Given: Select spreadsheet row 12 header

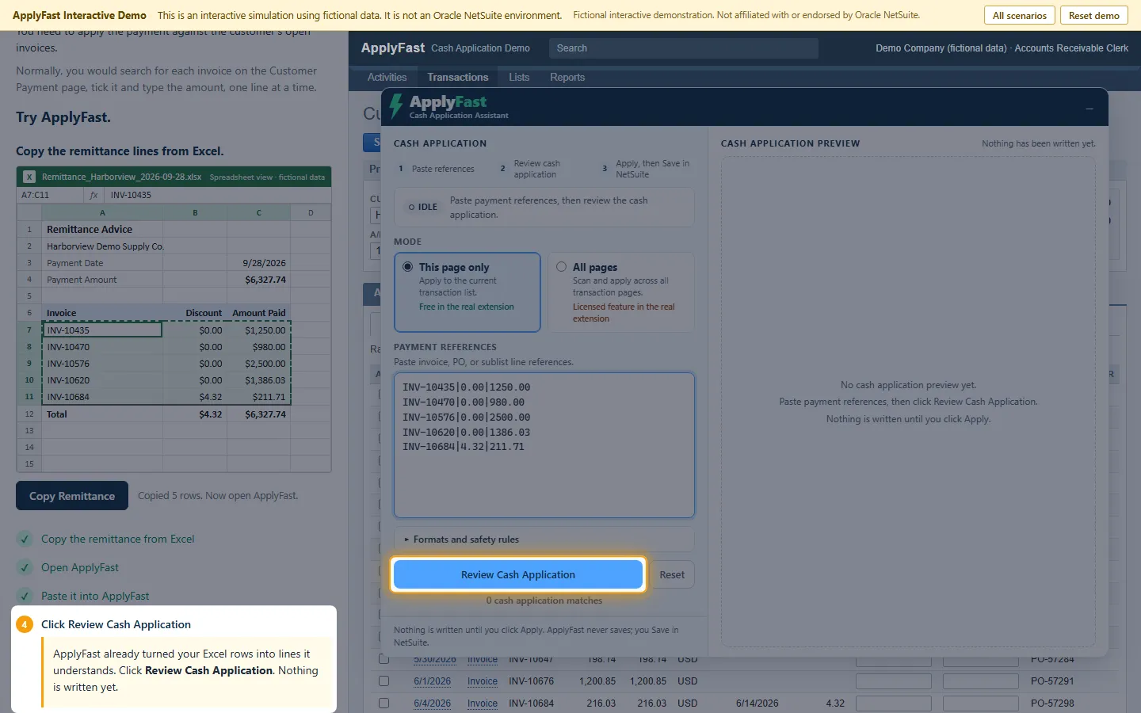Looking at the screenshot, I should click(x=29, y=414).
